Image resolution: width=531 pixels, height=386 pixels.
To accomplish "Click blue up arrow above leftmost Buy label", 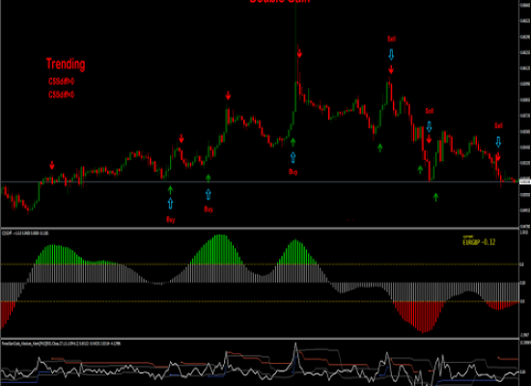I will tap(170, 204).
